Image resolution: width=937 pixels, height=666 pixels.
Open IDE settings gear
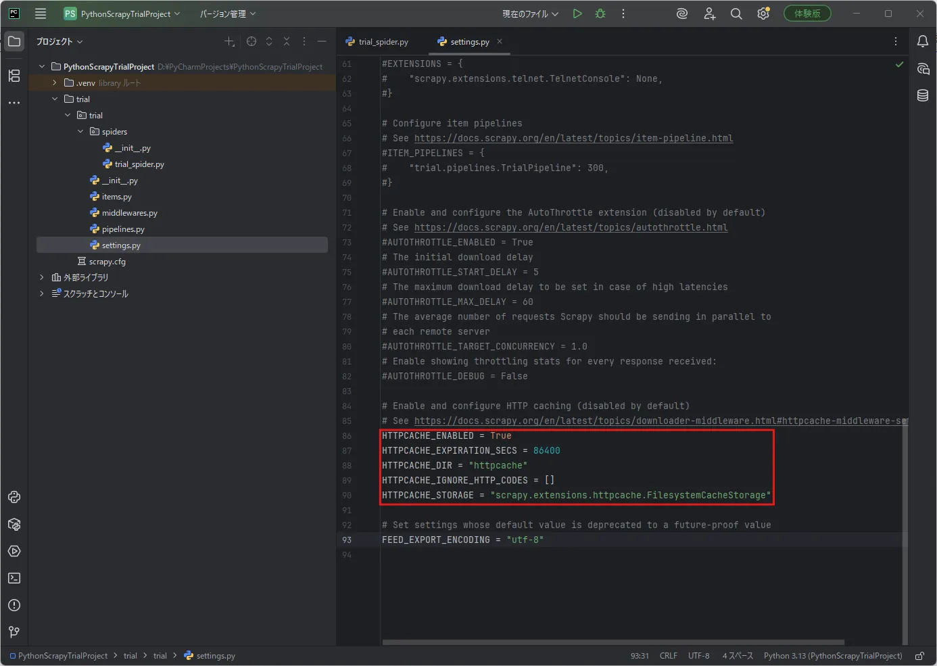(x=763, y=14)
